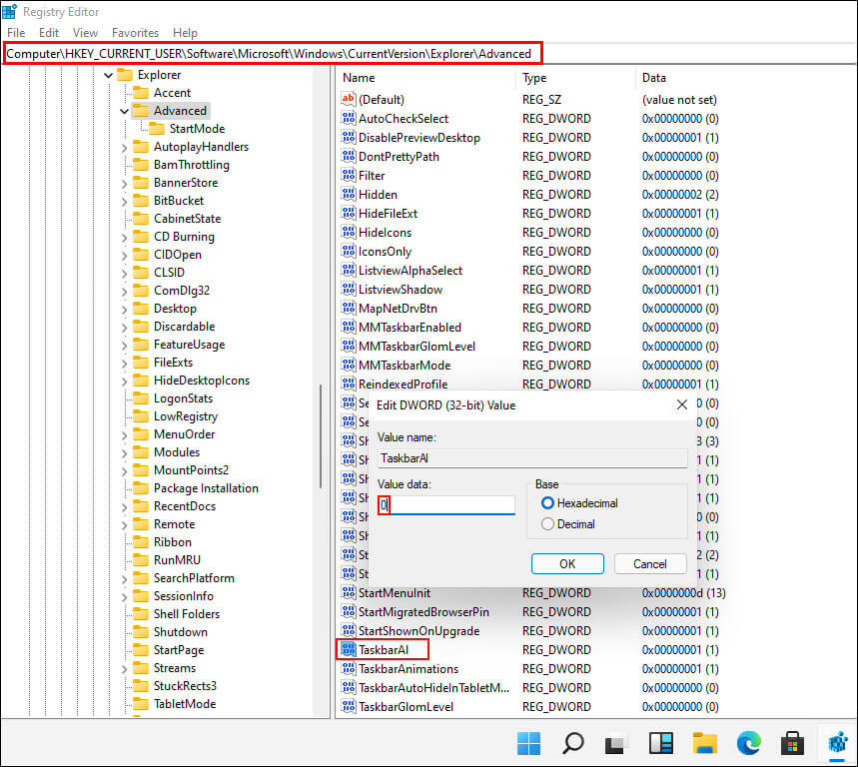Click the HideIcons DWORD icon
Image resolution: width=858 pixels, height=767 pixels.
click(348, 232)
